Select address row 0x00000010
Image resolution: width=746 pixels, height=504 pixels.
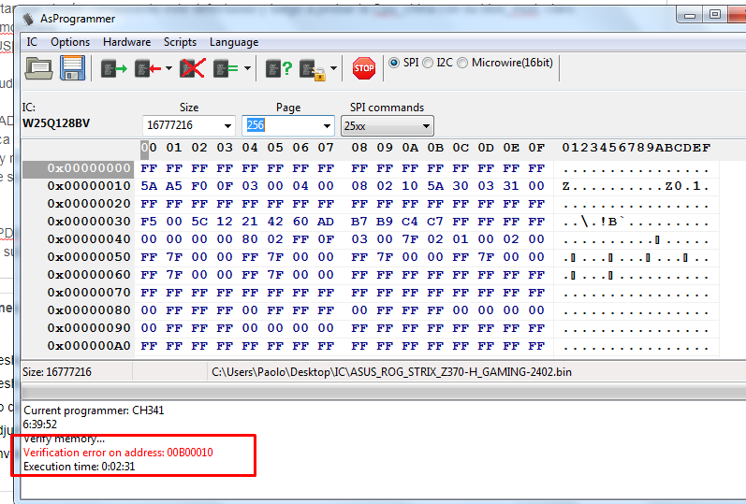click(89, 186)
